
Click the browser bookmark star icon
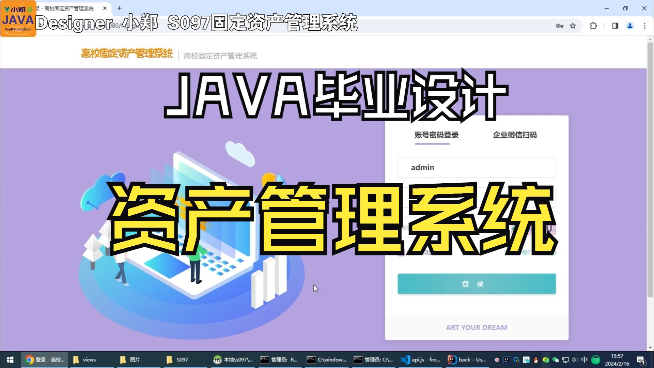coord(573,26)
